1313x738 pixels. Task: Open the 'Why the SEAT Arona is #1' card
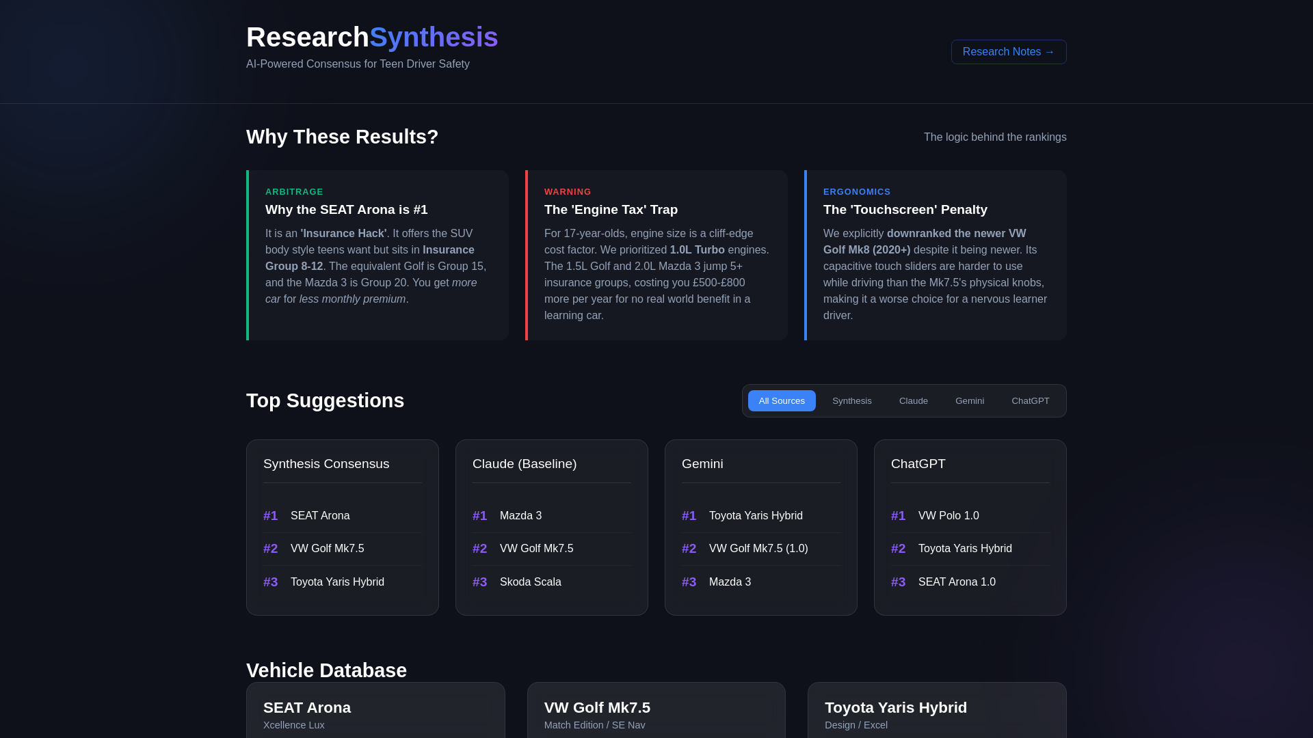[x=377, y=255]
